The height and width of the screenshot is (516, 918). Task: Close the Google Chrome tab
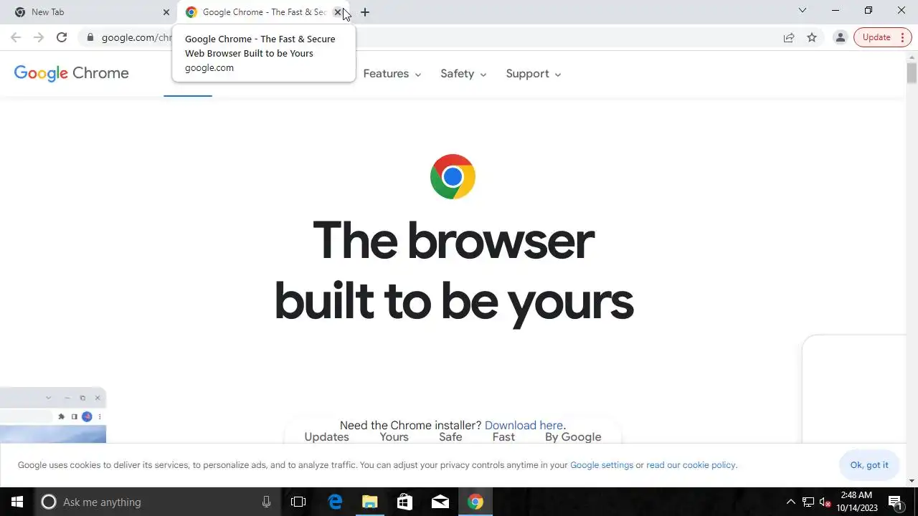tap(338, 12)
